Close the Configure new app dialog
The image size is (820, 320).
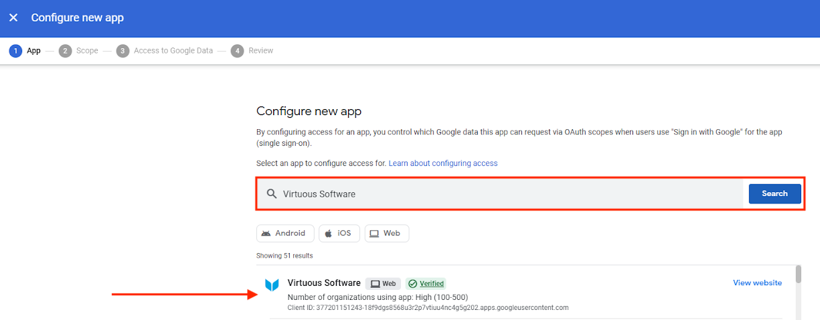click(13, 18)
